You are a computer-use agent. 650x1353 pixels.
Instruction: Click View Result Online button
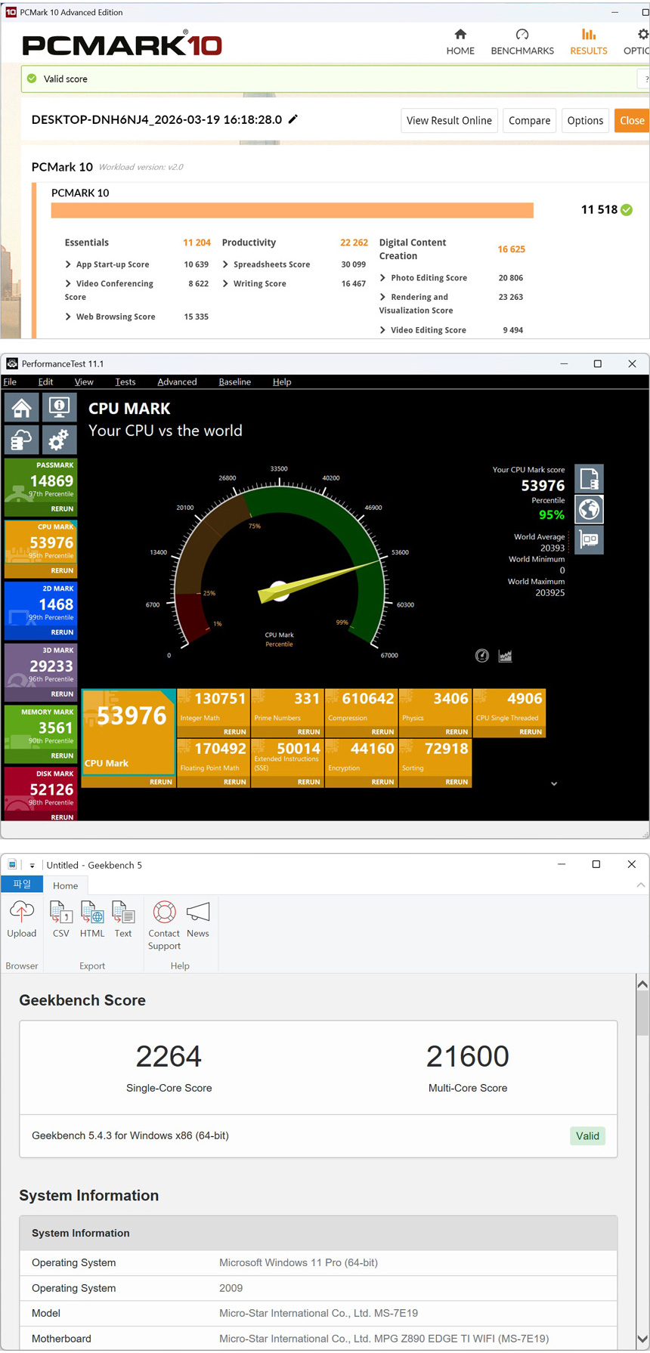pos(449,121)
